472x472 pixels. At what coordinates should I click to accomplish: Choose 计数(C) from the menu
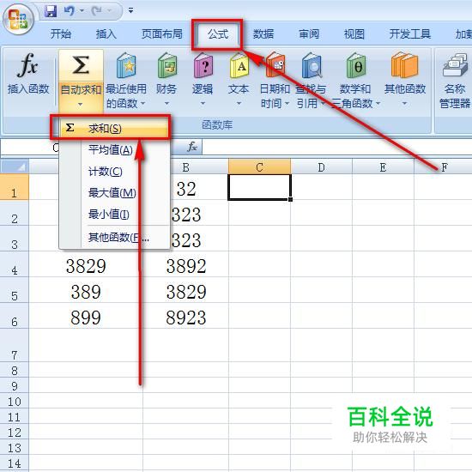tap(114, 172)
